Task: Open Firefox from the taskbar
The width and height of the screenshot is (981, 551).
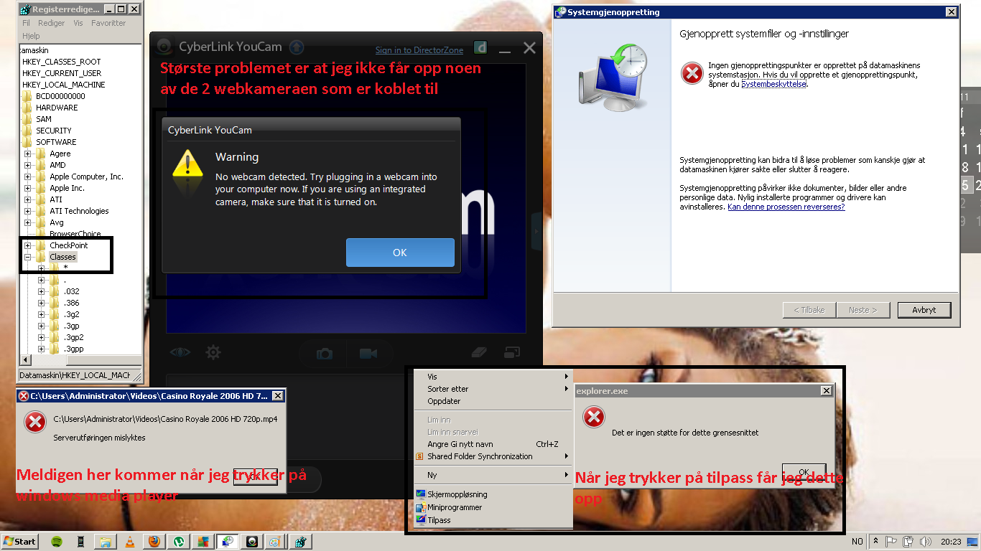Action: [153, 542]
